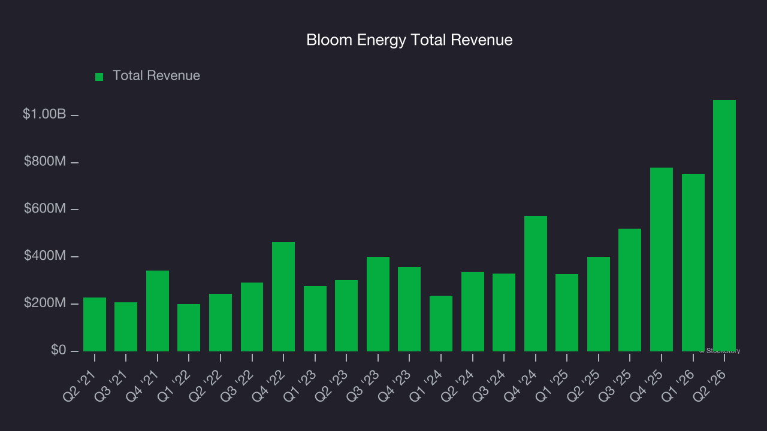Click the $800M y-axis label
Image resolution: width=767 pixels, height=431 pixels.
coord(45,162)
